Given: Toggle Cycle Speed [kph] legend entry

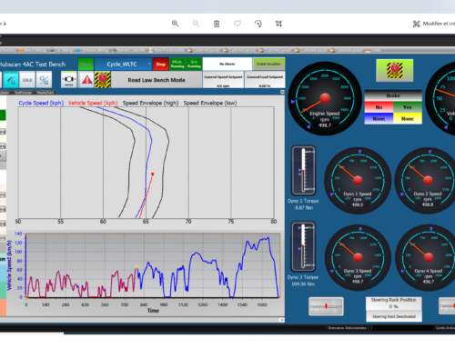Looking at the screenshot, I should coord(41,103).
